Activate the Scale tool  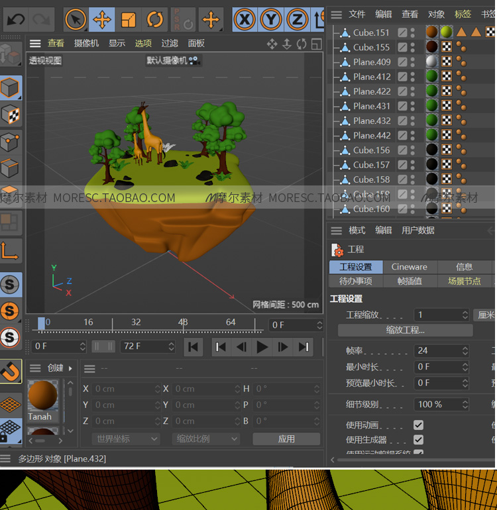(x=129, y=20)
